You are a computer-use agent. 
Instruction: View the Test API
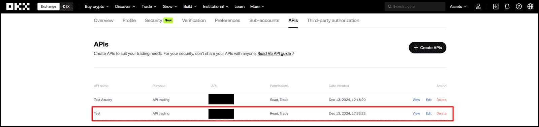pos(416,114)
